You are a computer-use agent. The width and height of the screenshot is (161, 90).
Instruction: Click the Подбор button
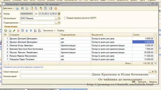coord(61,30)
